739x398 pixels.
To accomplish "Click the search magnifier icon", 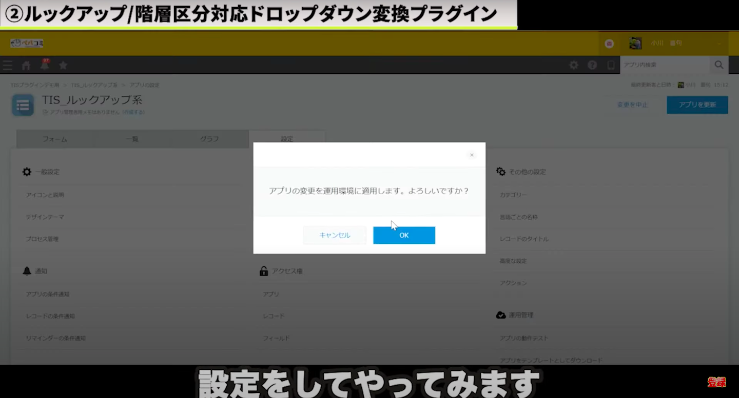I will tap(719, 65).
